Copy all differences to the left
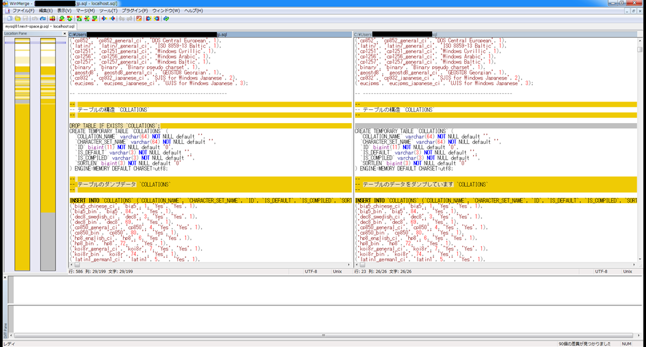 (156, 18)
